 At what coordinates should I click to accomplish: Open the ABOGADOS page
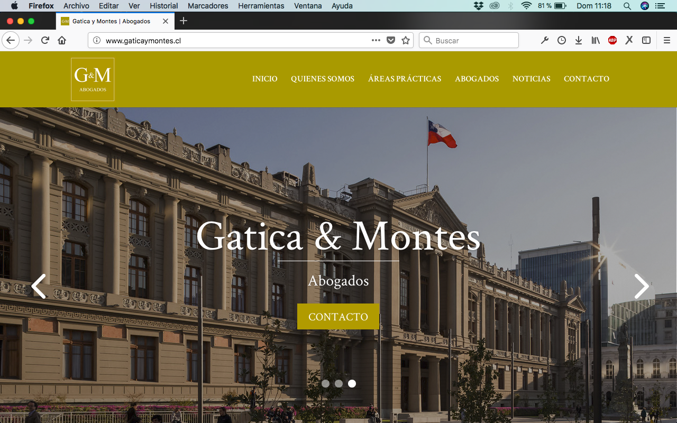pos(477,79)
